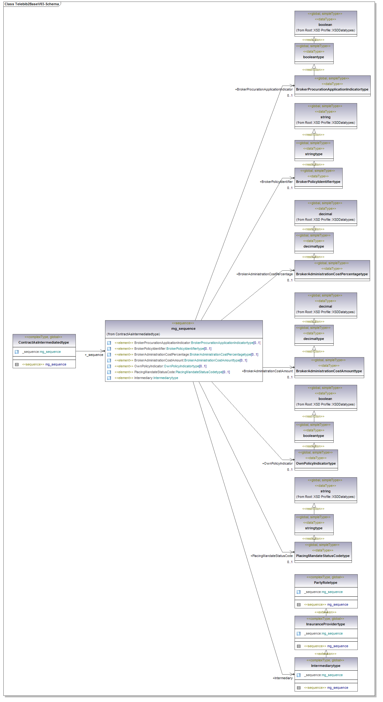Screen dimensions: 383x702
Task: Click the ContractAsIntermediatedtype class title
Action: pyautogui.click(x=44, y=342)
